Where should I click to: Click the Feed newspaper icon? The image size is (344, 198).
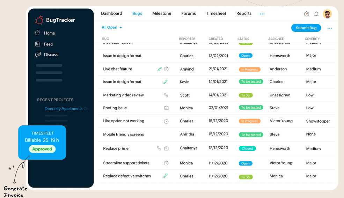[38, 44]
